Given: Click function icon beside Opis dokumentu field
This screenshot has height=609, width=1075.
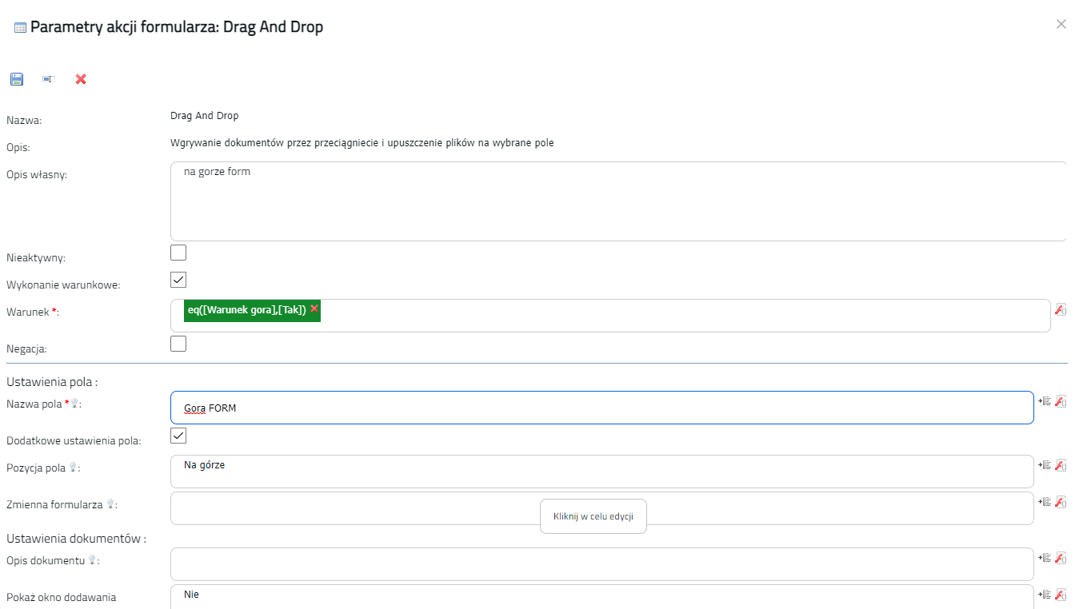Looking at the screenshot, I should pos(1061,558).
